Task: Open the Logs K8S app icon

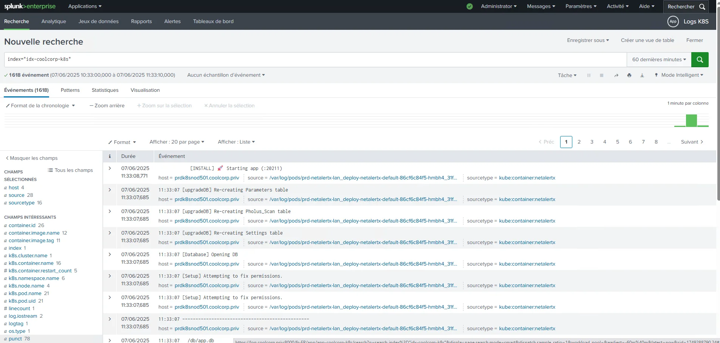Action: click(673, 22)
